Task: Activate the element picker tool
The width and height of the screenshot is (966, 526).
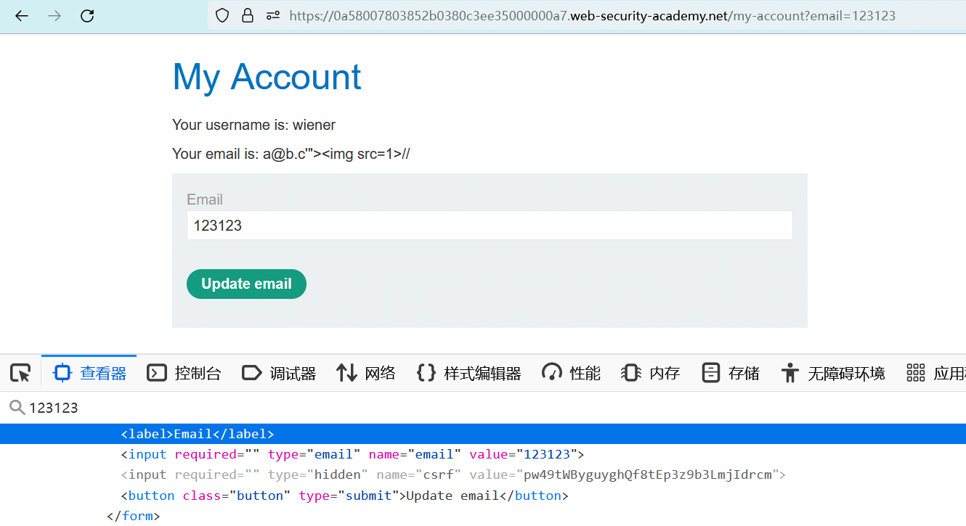Action: [x=20, y=373]
